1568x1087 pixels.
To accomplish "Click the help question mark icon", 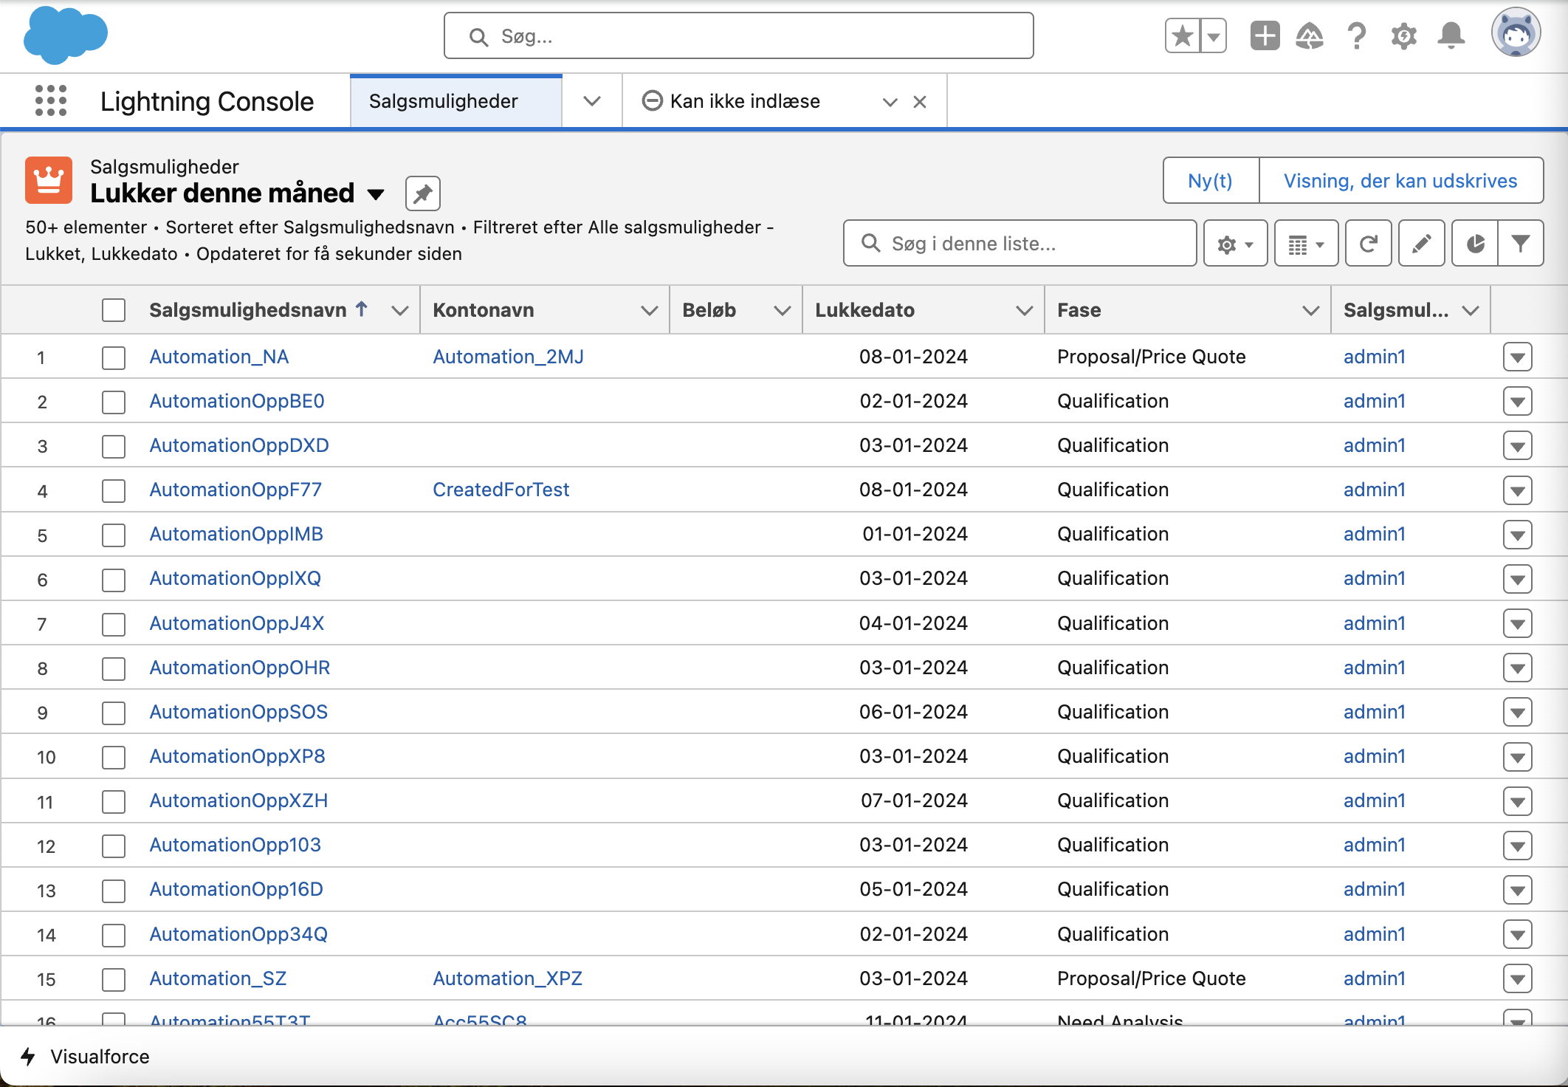I will 1356,35.
